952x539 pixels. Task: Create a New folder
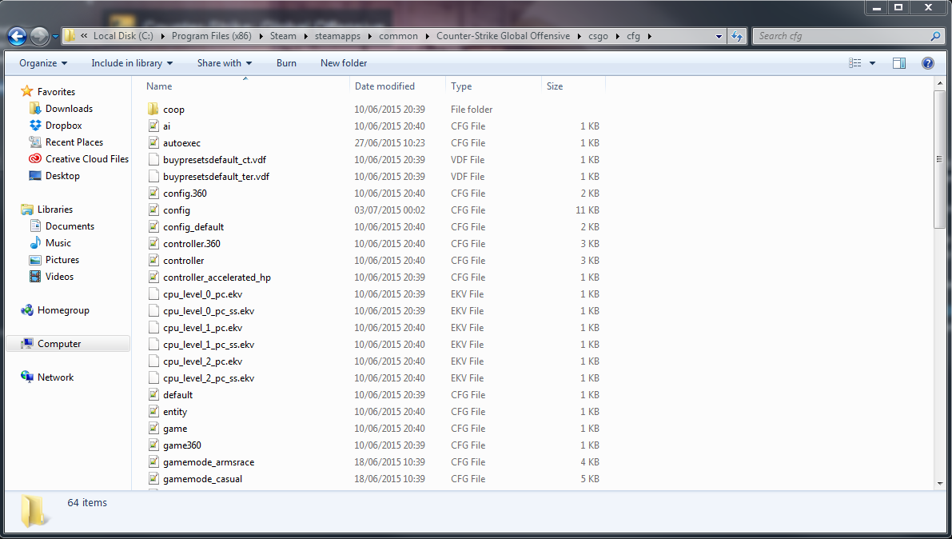(x=344, y=63)
